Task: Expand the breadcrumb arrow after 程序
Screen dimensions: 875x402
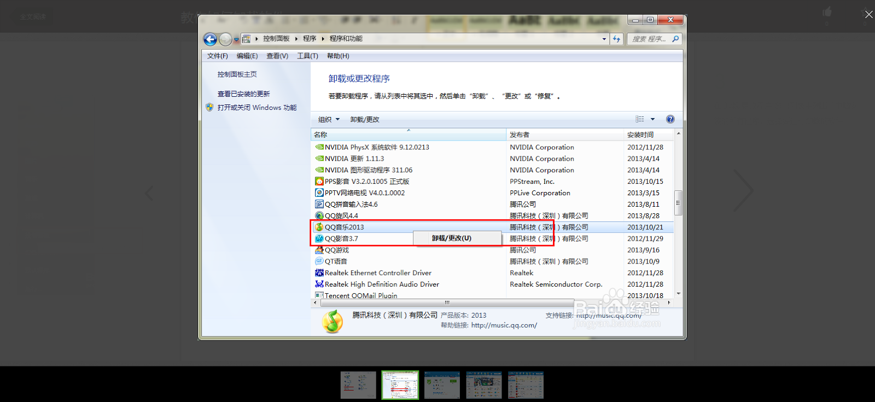Action: click(x=323, y=39)
